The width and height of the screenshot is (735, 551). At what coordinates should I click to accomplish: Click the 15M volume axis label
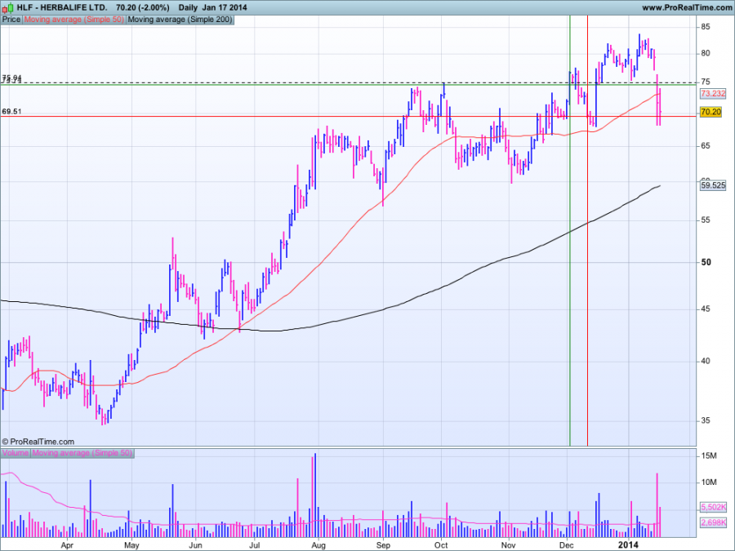[709, 455]
